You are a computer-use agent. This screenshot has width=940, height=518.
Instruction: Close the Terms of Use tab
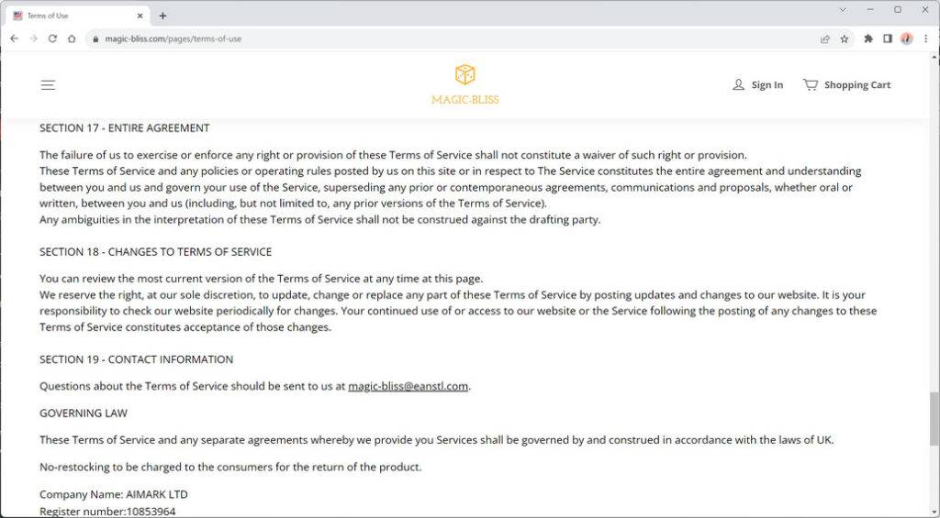click(140, 16)
